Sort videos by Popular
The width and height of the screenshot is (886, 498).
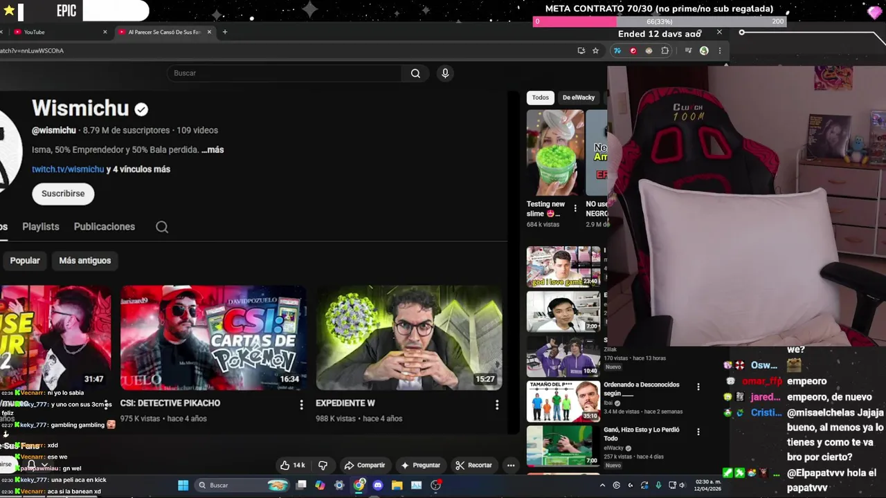25,261
